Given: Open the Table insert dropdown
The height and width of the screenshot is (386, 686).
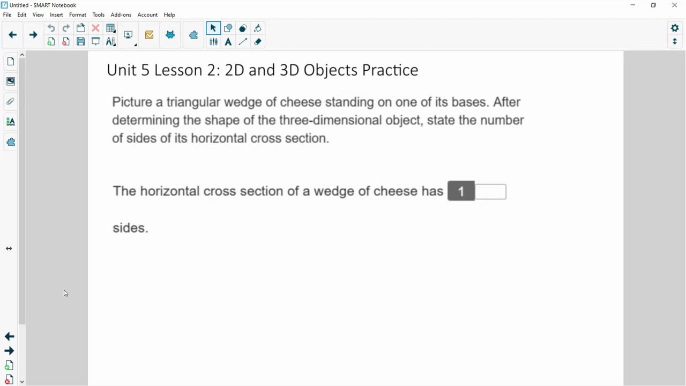Looking at the screenshot, I should tap(110, 28).
